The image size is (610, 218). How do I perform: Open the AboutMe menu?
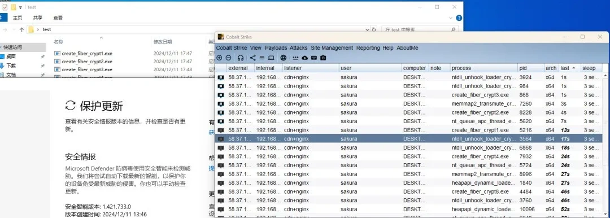(x=407, y=48)
